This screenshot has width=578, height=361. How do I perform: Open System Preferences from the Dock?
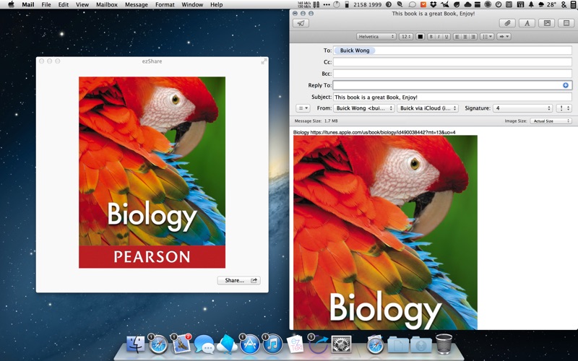pyautogui.click(x=341, y=344)
